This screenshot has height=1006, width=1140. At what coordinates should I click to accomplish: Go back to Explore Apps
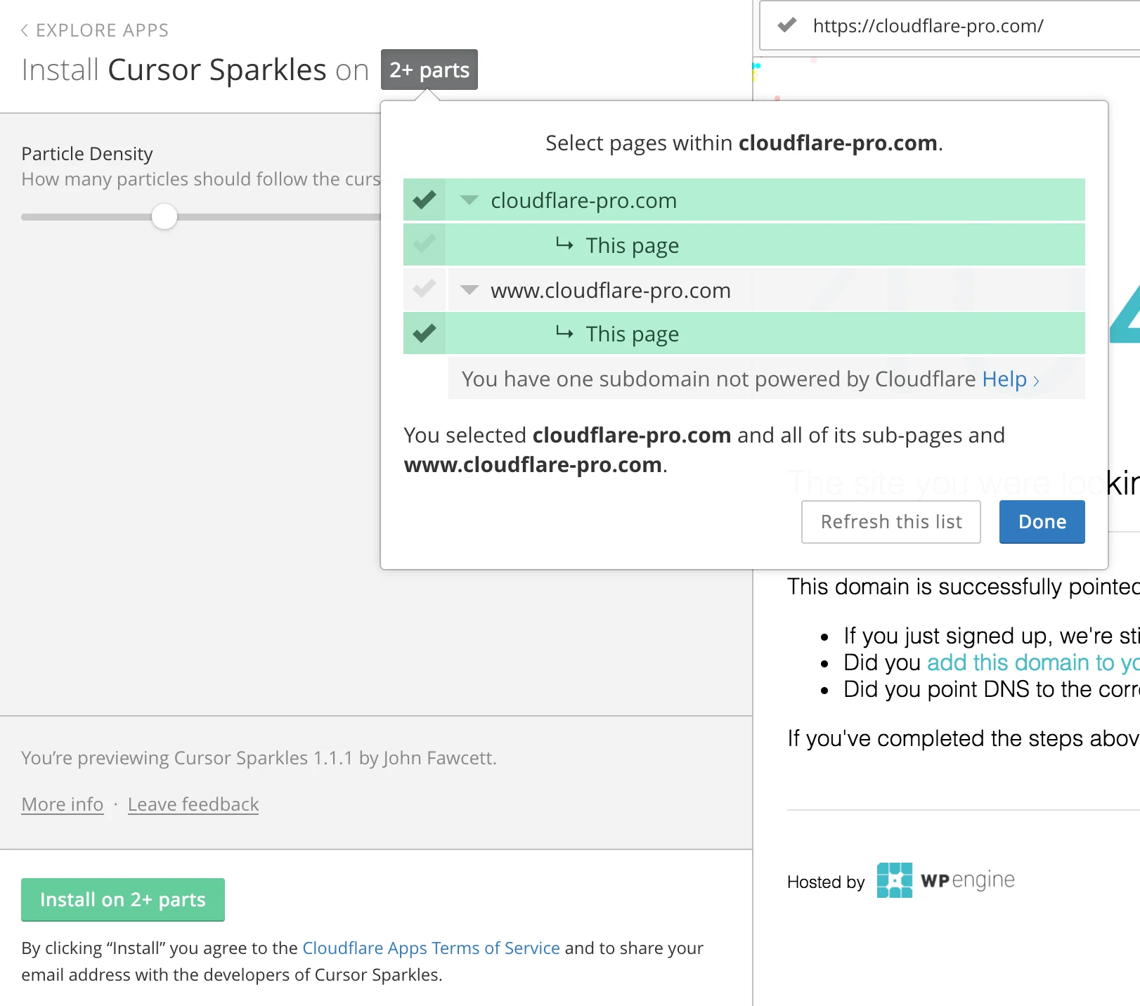(95, 30)
